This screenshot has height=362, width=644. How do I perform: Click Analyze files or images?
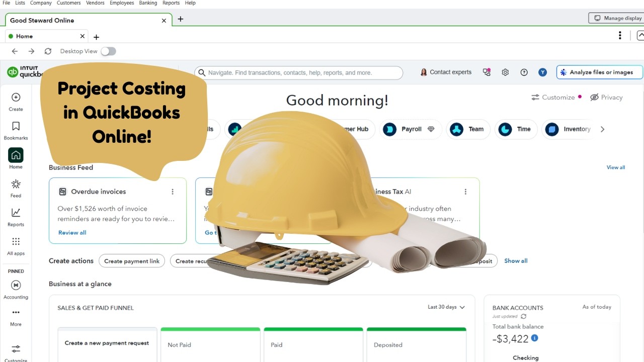tap(600, 72)
